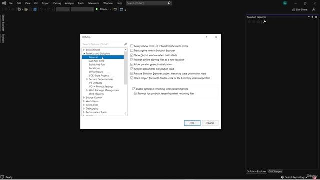Click the Live Share button text
This screenshot has height=180, width=320.
click(x=301, y=10)
